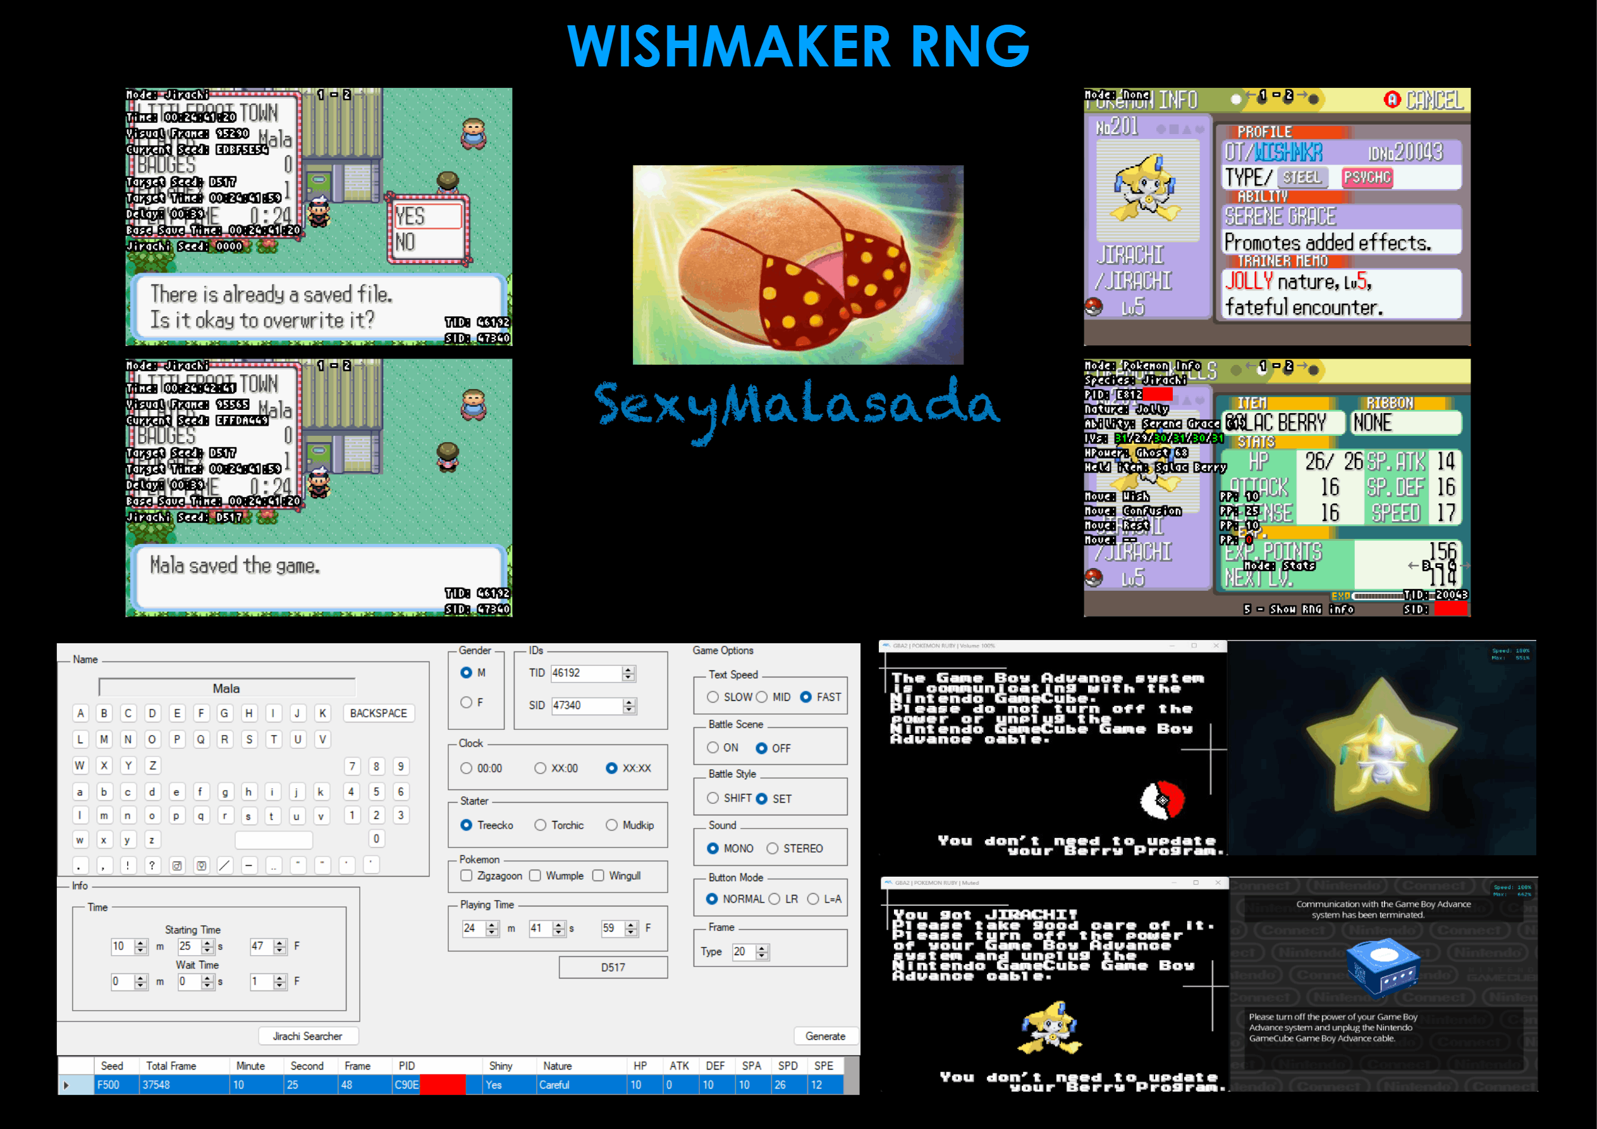1597x1129 pixels.
Task: Decrease the Frame Type value
Action: [762, 956]
